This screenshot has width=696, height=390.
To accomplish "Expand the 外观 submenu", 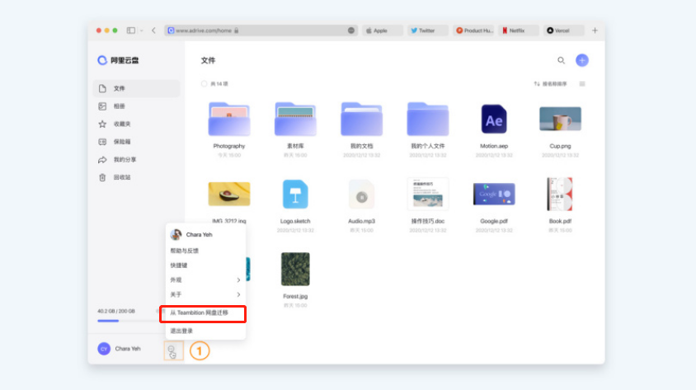I will (x=205, y=280).
